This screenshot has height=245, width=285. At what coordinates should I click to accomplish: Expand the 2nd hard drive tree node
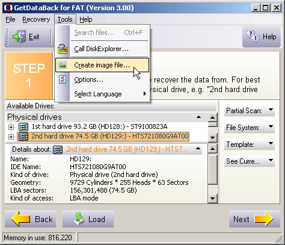(x=11, y=137)
